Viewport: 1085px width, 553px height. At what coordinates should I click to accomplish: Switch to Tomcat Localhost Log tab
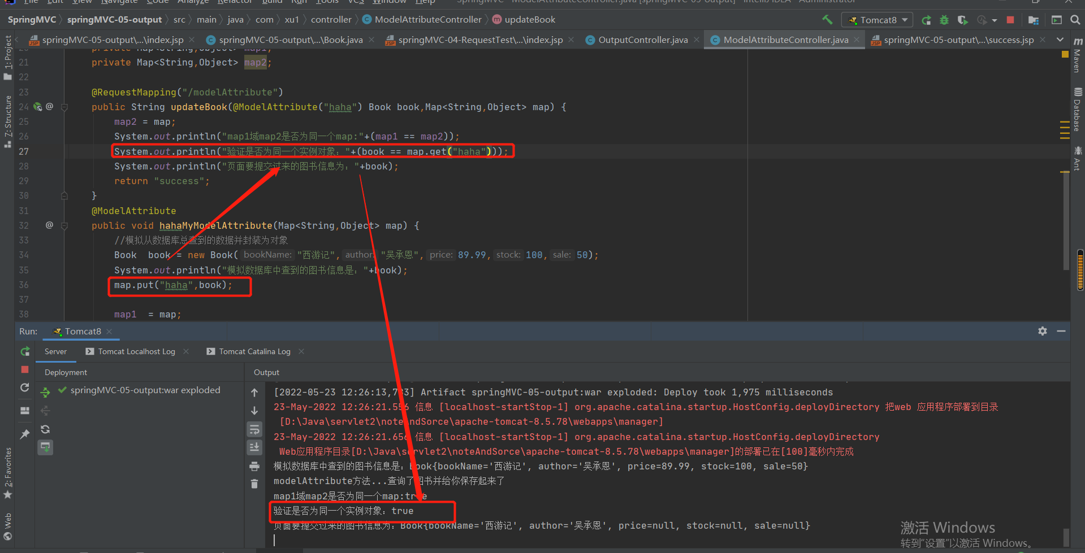pos(131,351)
